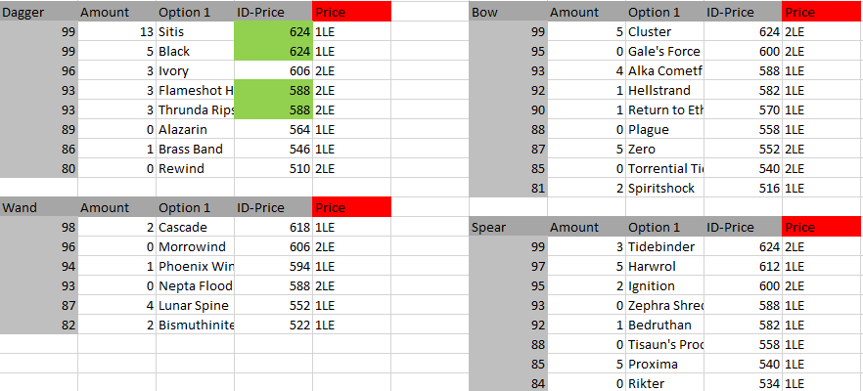Click the ID-Price cell in the Rewind row

click(x=273, y=168)
